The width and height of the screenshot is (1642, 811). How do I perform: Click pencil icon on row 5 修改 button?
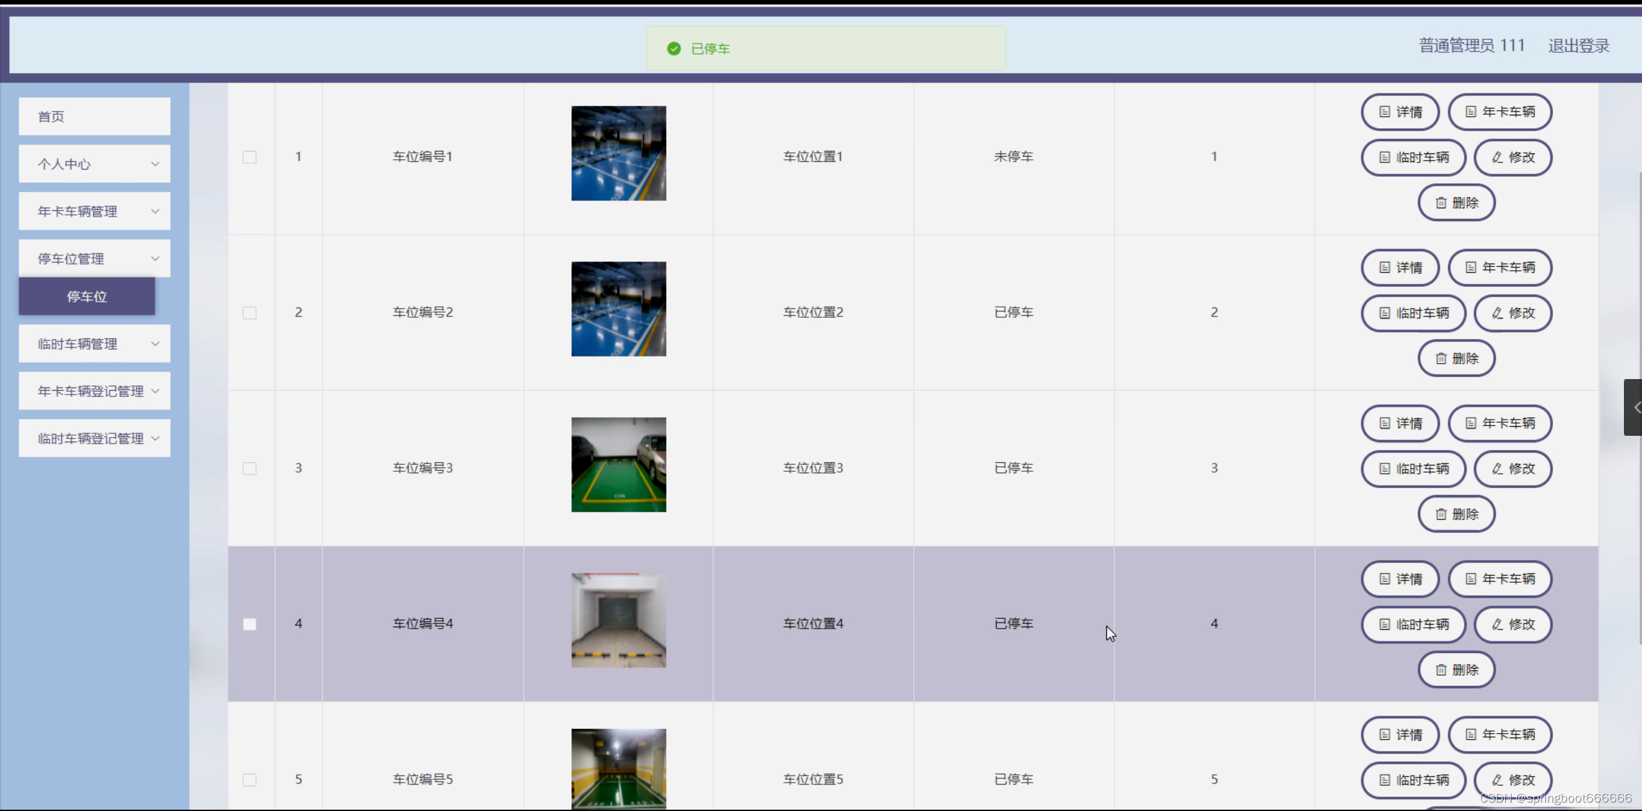[x=1498, y=780]
